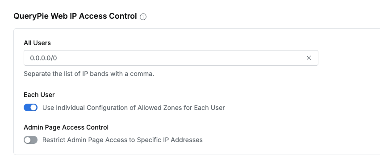Click the 'Restrict Admin Page Access to Specific IP Addresses' label
The width and height of the screenshot is (380, 168).
(122, 140)
